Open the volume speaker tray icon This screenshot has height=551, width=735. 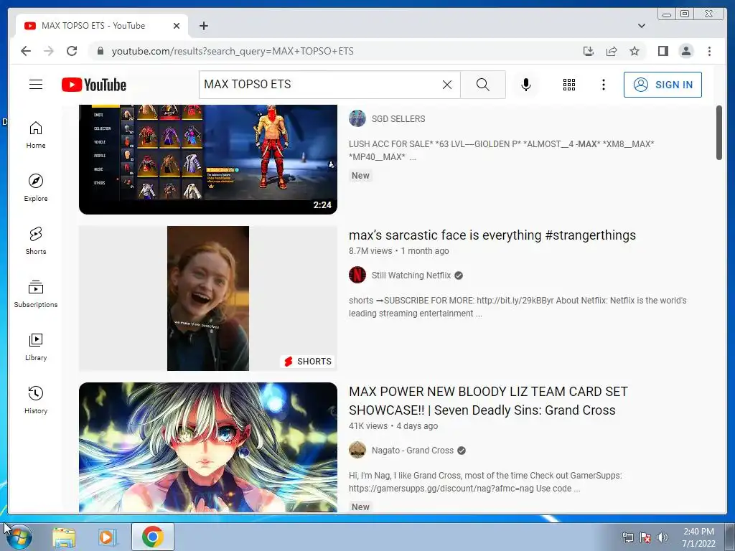(x=663, y=537)
